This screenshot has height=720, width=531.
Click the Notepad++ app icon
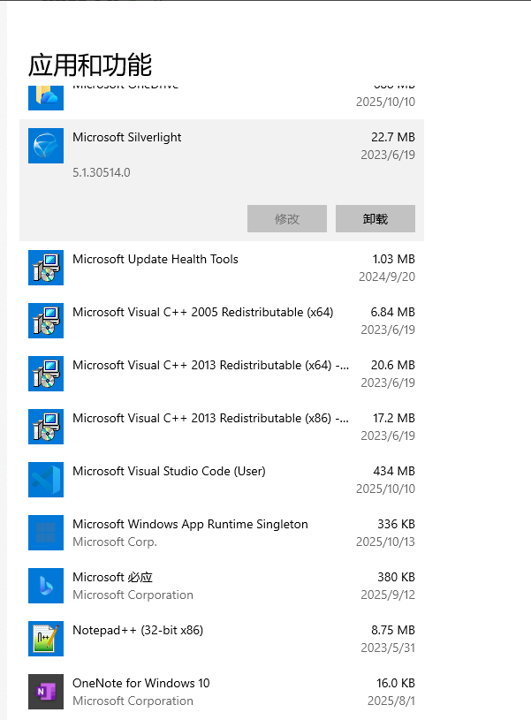[x=46, y=639]
